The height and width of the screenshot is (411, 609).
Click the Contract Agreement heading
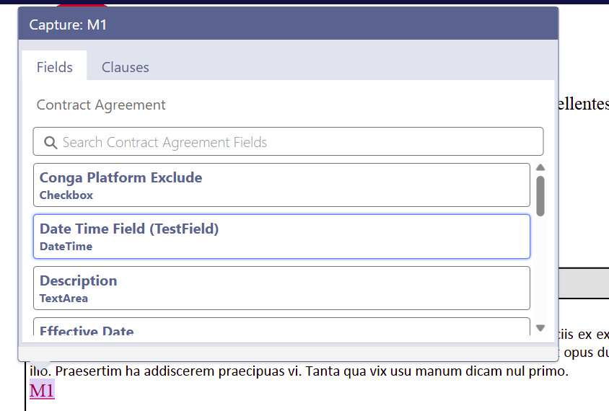click(101, 105)
